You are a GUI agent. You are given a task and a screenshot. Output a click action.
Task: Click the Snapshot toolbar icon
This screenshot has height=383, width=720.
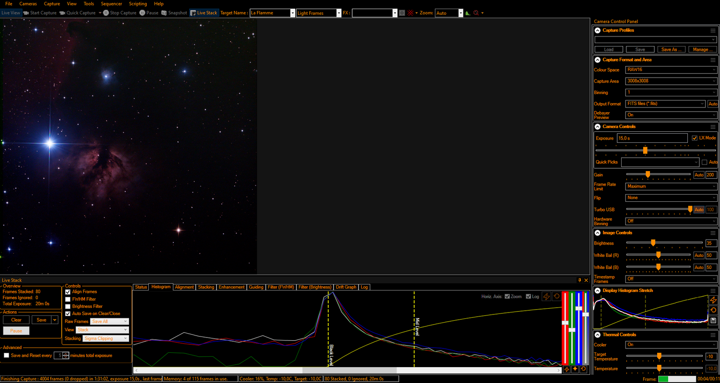click(x=165, y=13)
